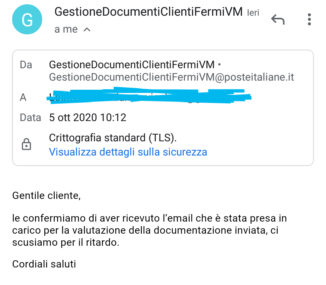Tap the "Crittografia standard (TLS)." text
The height and width of the screenshot is (285, 326).
(113, 138)
